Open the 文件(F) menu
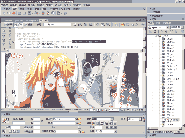 (x=4, y=5)
